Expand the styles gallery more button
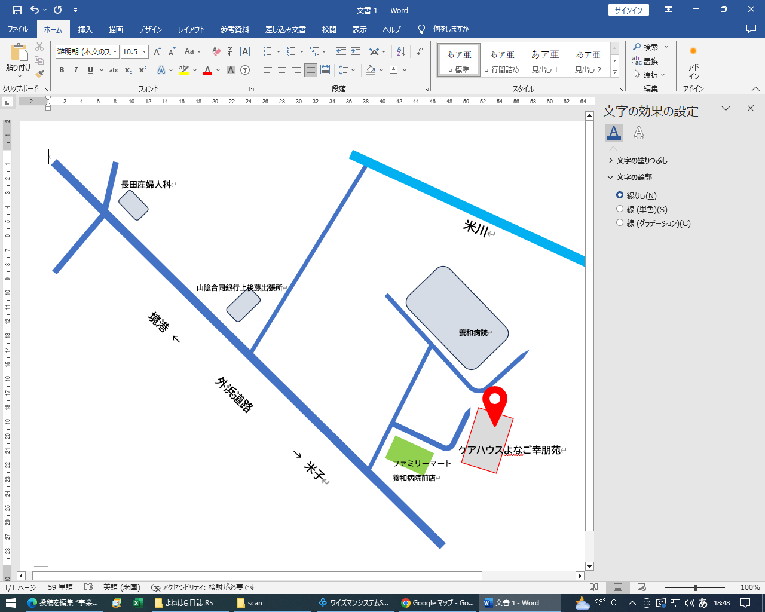 pos(614,72)
